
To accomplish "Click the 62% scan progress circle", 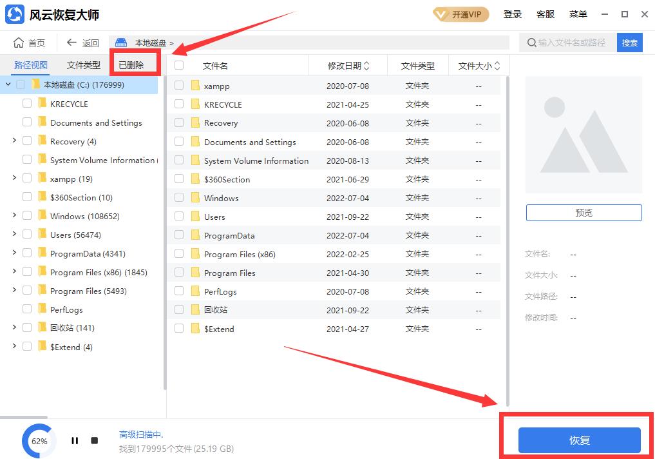I will (39, 440).
